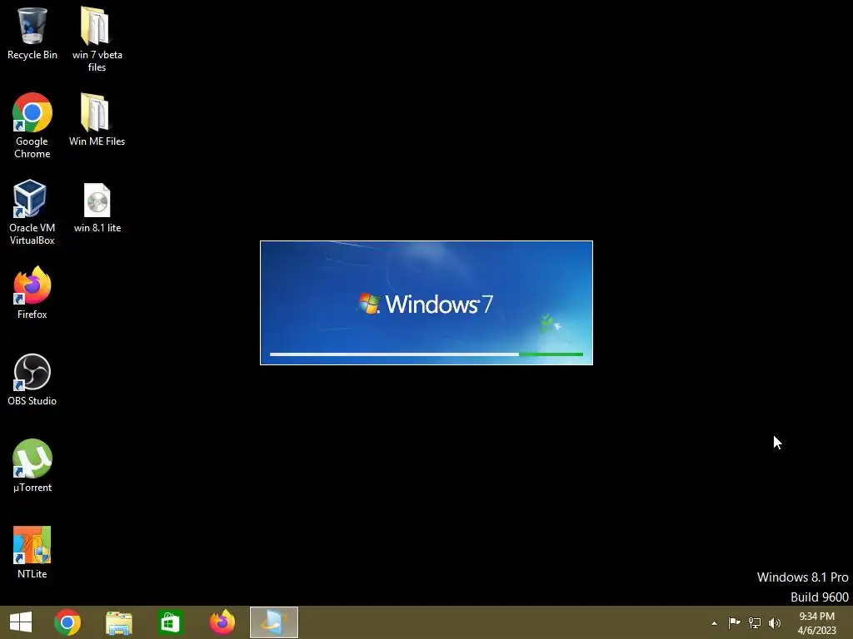Image resolution: width=853 pixels, height=639 pixels.
Task: Open the Windows Start button
Action: [x=21, y=622]
